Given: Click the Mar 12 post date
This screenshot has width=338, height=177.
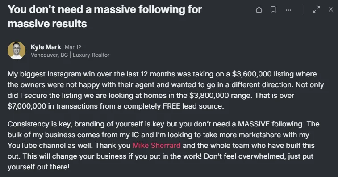Looking at the screenshot, I should click(x=73, y=47).
